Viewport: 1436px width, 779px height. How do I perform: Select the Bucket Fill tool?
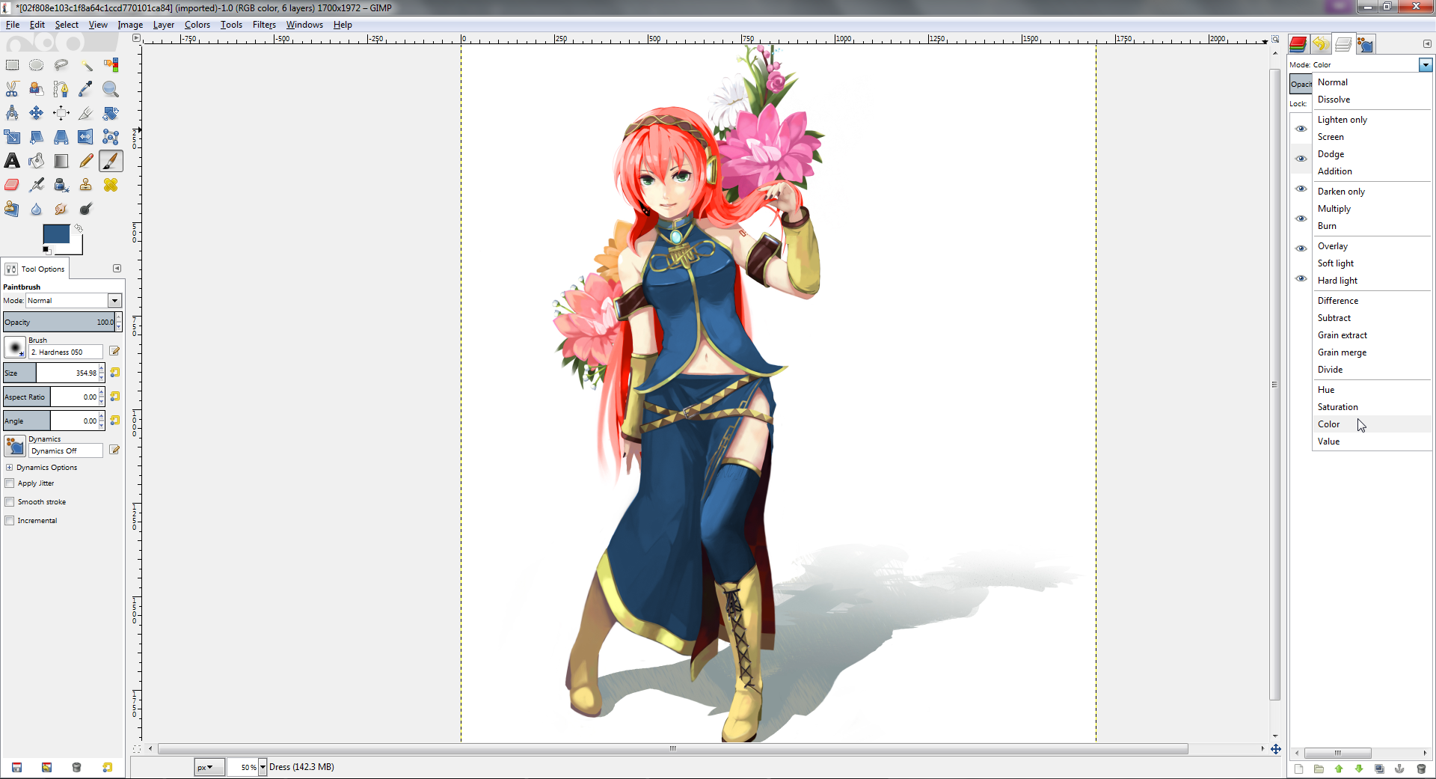37,161
